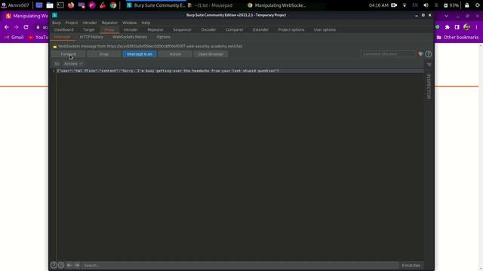Open Chrome three-dot menu

pos(476,27)
